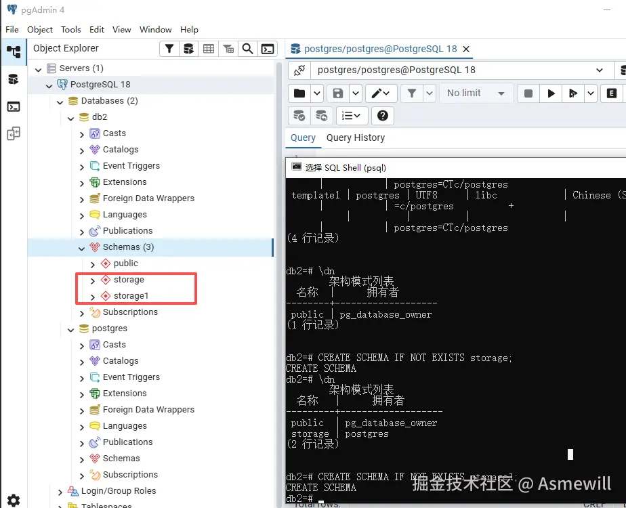Expand the public schema node
Screen dimensions: 626x508
[93, 264]
